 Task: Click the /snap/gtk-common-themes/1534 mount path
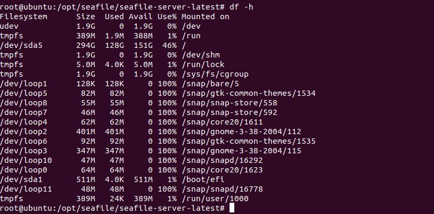click(249, 93)
